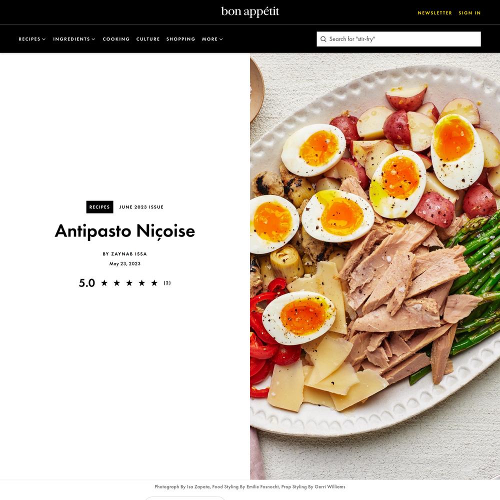The width and height of the screenshot is (500, 500).
Task: Expand the Ingredients dropdown menu
Action: tap(74, 39)
